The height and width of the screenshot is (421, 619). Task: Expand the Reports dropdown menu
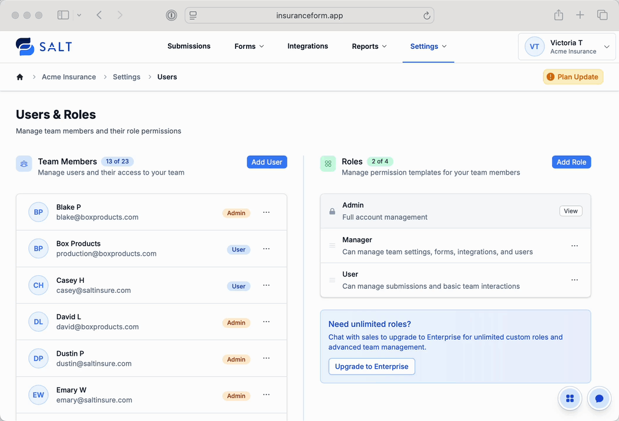(x=369, y=46)
